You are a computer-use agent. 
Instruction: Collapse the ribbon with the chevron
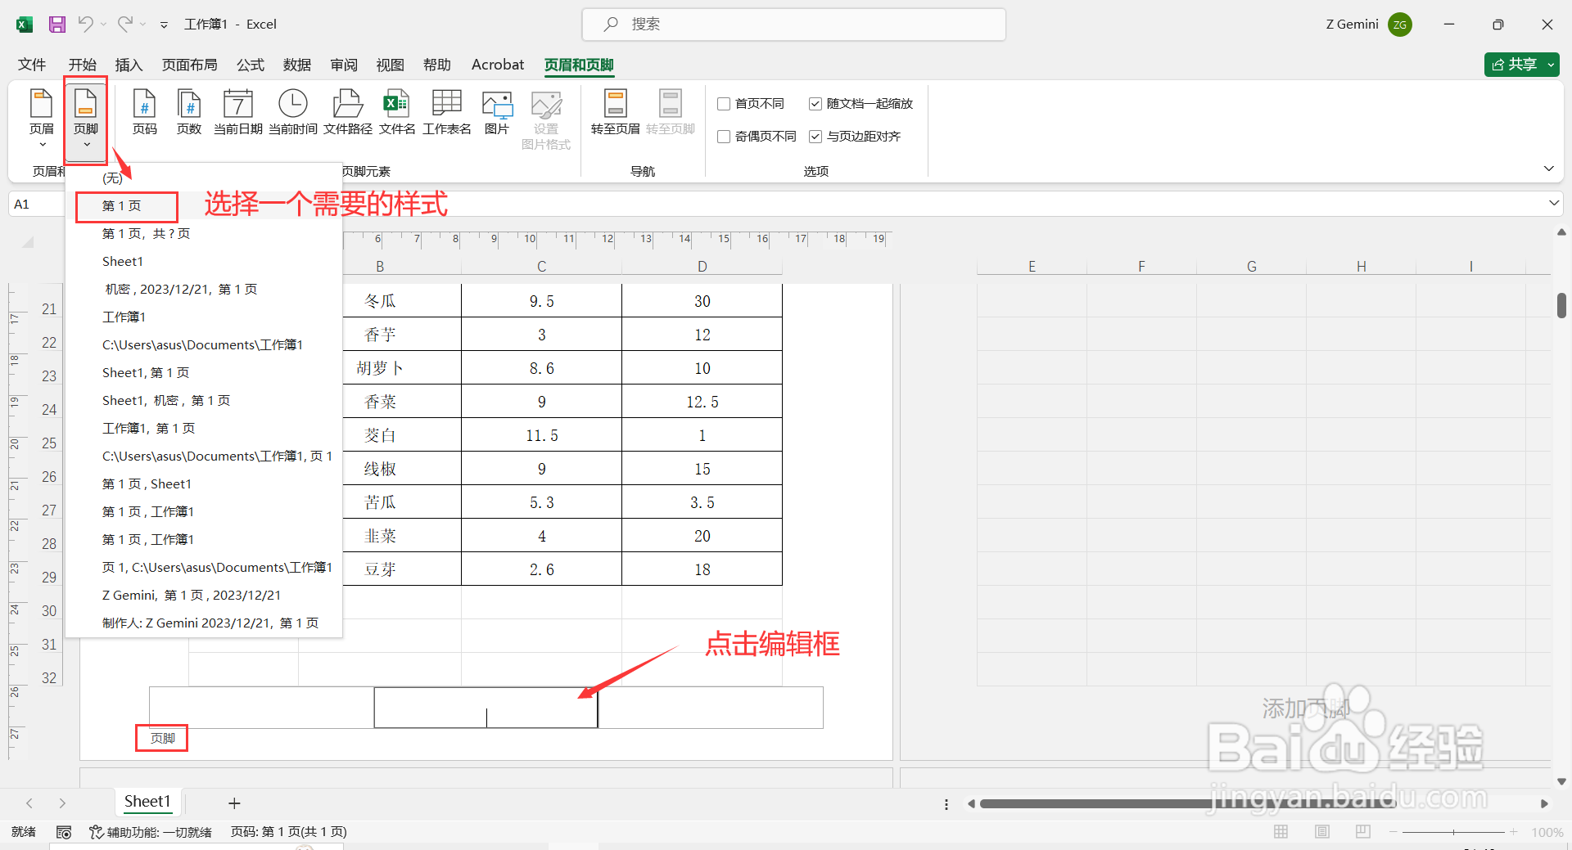coord(1549,169)
